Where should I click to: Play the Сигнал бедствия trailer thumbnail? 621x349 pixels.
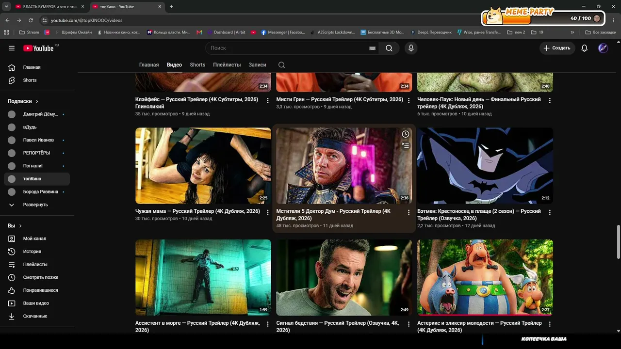(x=344, y=277)
